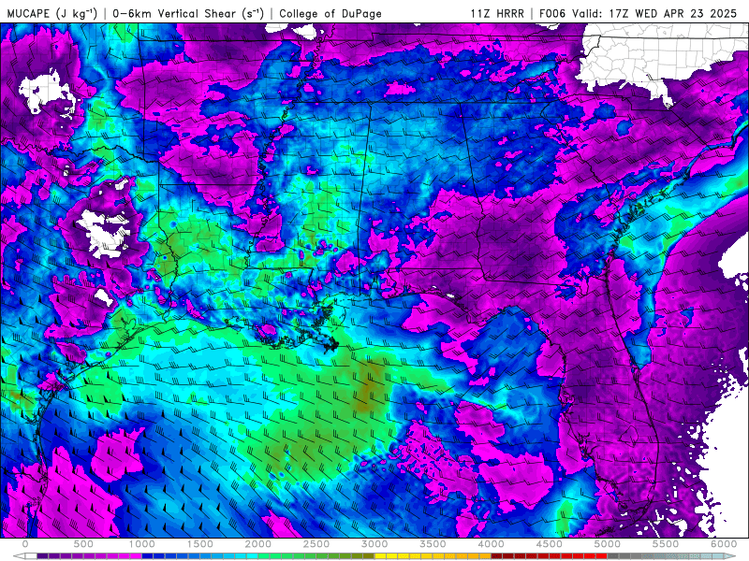Image resolution: width=749 pixels, height=561 pixels.
Task: Click the 11Z HRRR model run label
Action: [497, 13]
